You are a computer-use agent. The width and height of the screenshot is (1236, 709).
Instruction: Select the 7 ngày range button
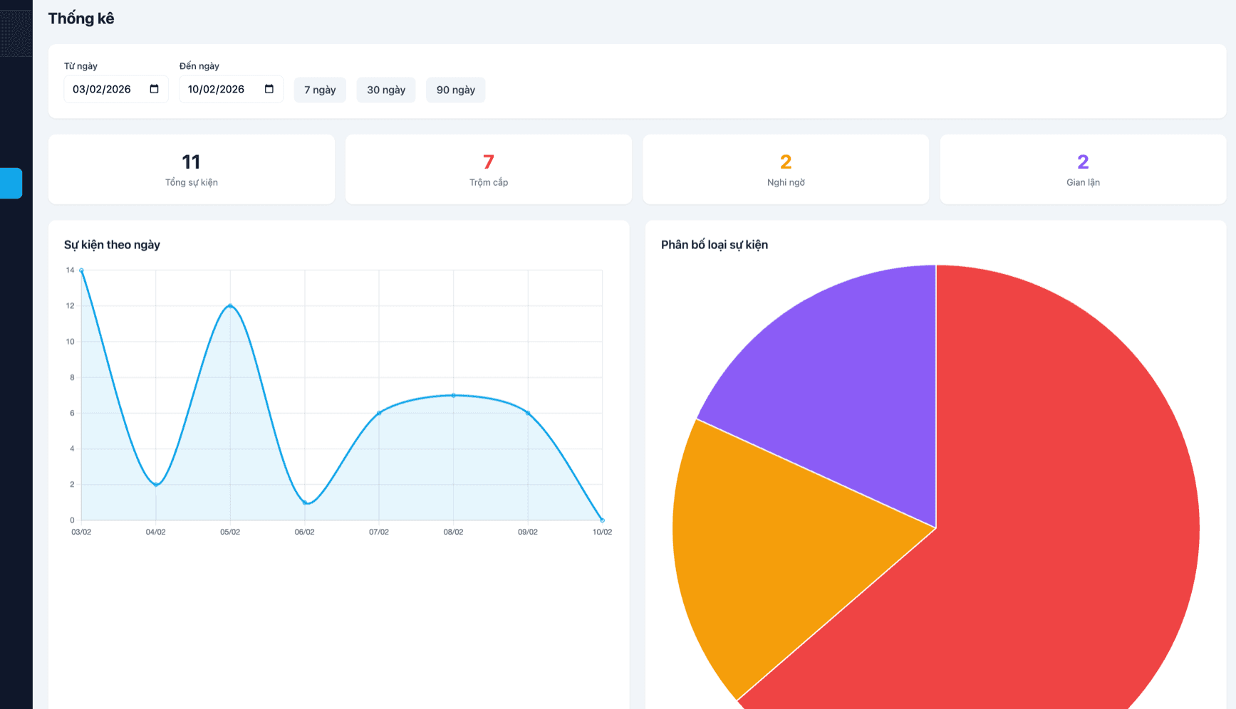[320, 90]
